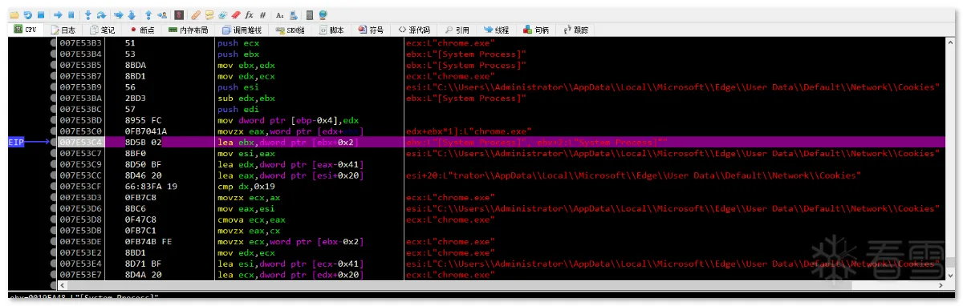
Task: Click address 007E53E7 last row
Action: (81, 275)
